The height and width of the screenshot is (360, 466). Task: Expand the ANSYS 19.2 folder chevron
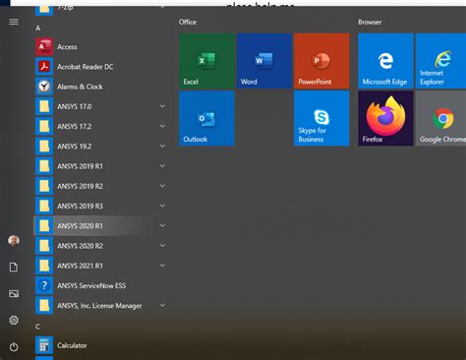pos(162,146)
